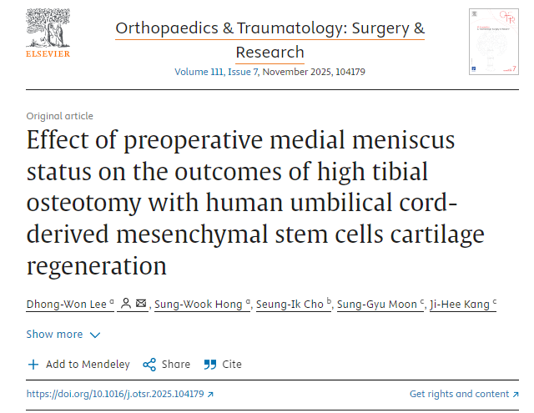Screen dimensions: 534x413
Task: Open the Get rights and content link
Action: pyautogui.click(x=459, y=395)
